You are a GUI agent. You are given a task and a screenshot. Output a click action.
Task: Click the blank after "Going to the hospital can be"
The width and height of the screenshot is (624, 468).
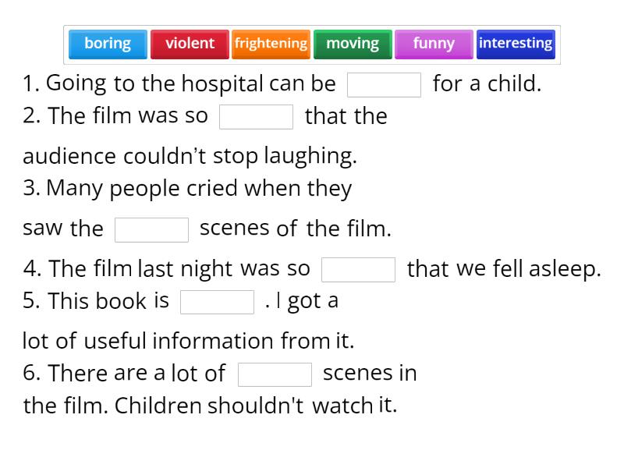coord(385,83)
